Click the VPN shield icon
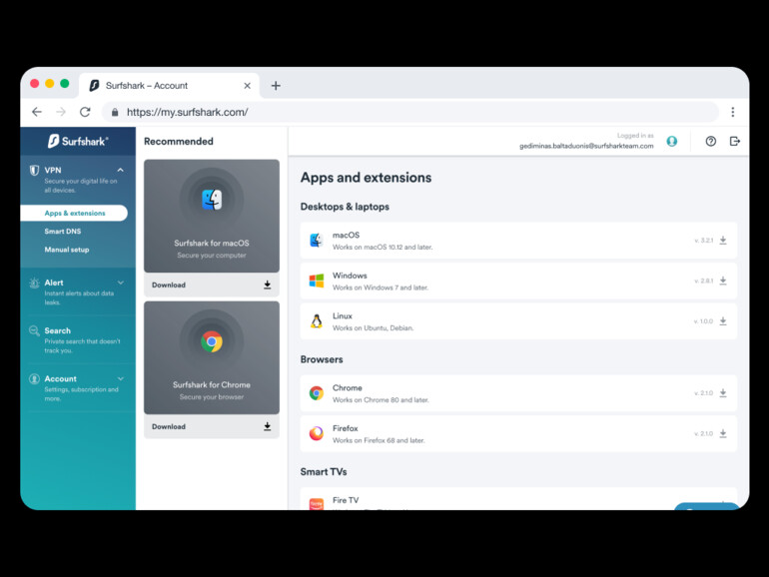 34,170
